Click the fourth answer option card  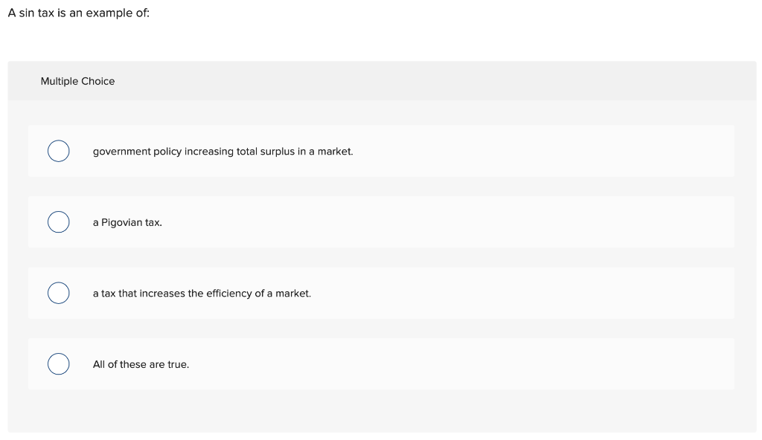pyautogui.click(x=381, y=363)
